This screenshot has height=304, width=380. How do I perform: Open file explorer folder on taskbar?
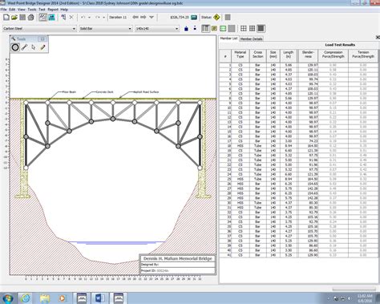coord(44,298)
